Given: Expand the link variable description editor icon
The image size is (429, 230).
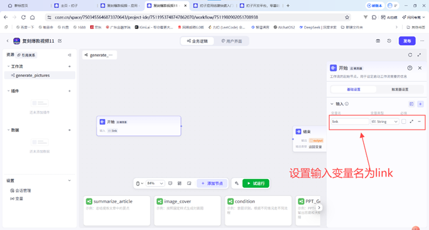Looking at the screenshot, I should coord(412,122).
